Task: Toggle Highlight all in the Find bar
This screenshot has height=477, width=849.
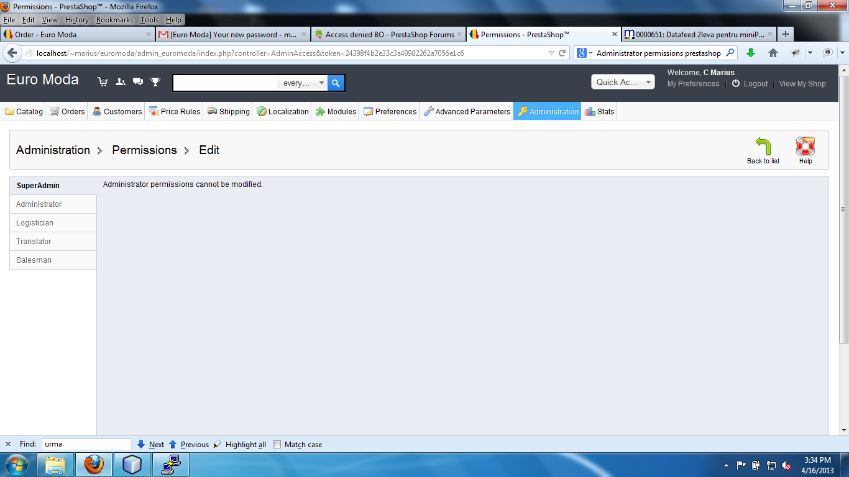Action: (x=240, y=444)
